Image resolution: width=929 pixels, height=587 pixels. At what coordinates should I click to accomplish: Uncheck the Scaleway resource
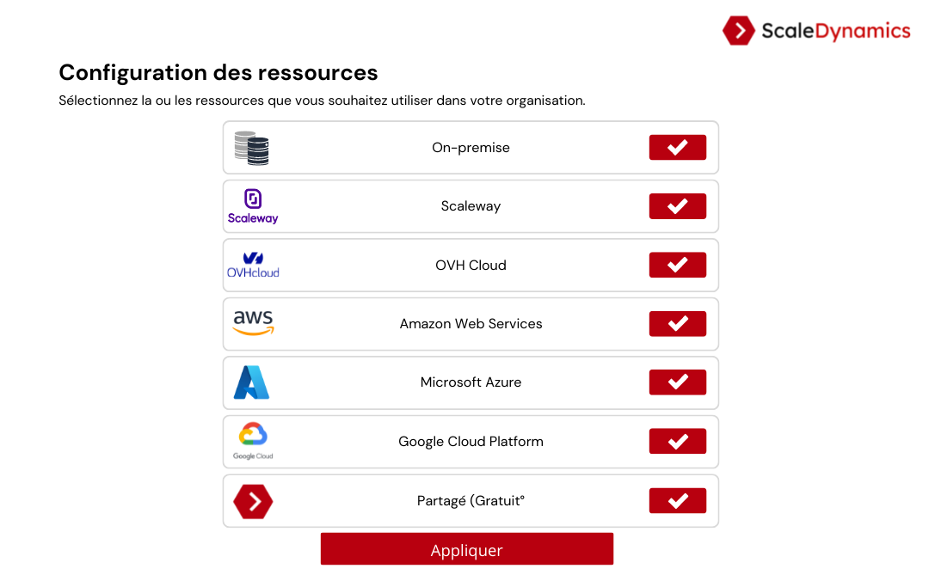[x=678, y=206]
